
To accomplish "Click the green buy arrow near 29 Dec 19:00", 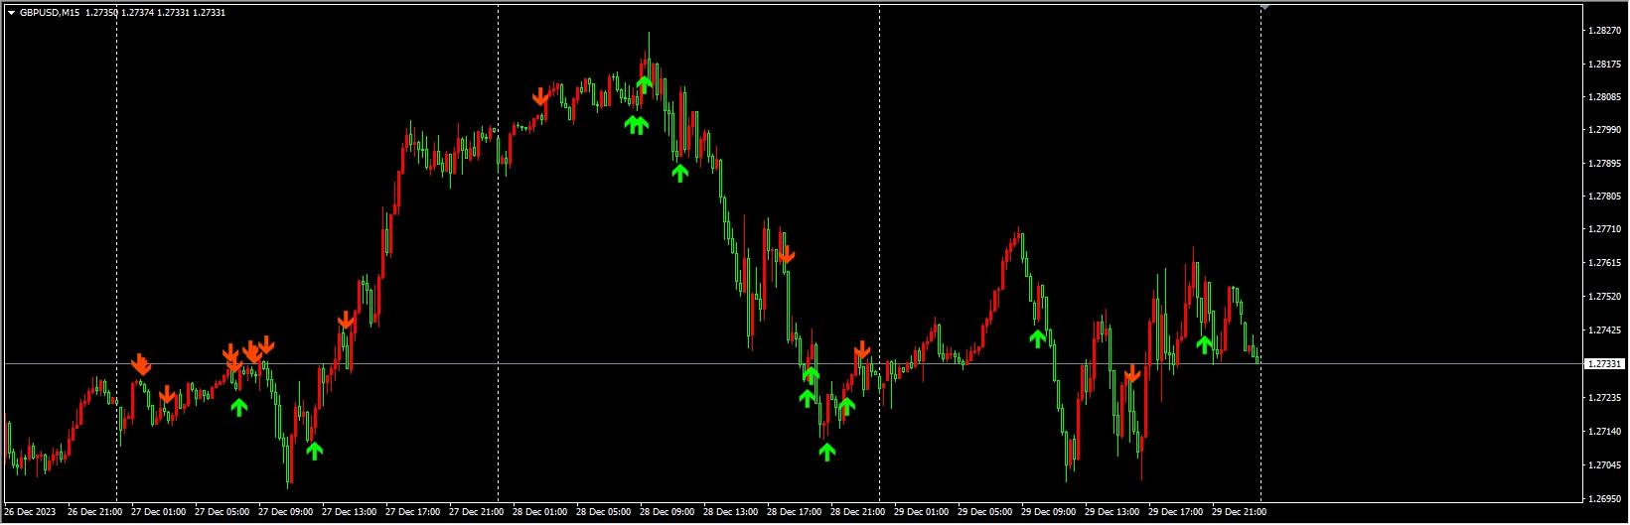I will [x=1204, y=344].
